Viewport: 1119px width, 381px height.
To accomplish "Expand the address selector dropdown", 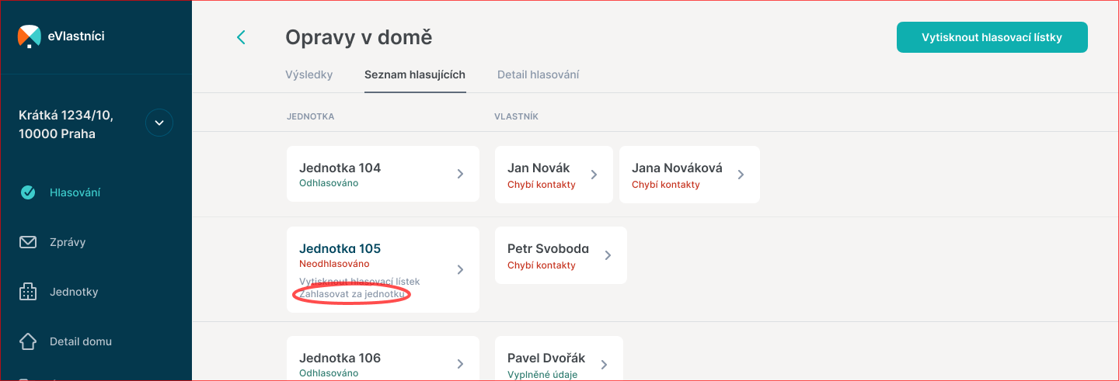I will (159, 123).
